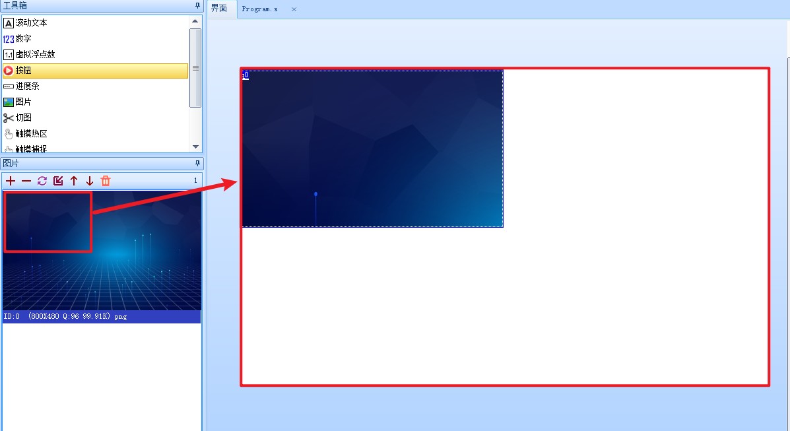Select the 图片 picture tool
The height and width of the screenshot is (431, 790).
(x=23, y=102)
